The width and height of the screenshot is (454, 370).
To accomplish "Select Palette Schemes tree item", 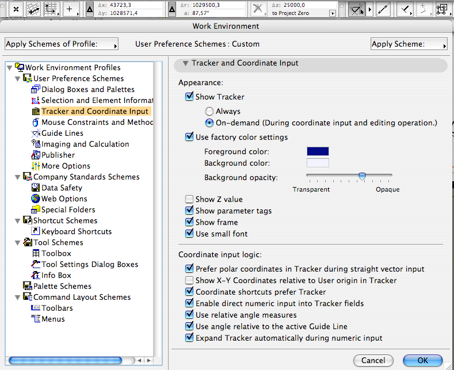I will [x=62, y=287].
